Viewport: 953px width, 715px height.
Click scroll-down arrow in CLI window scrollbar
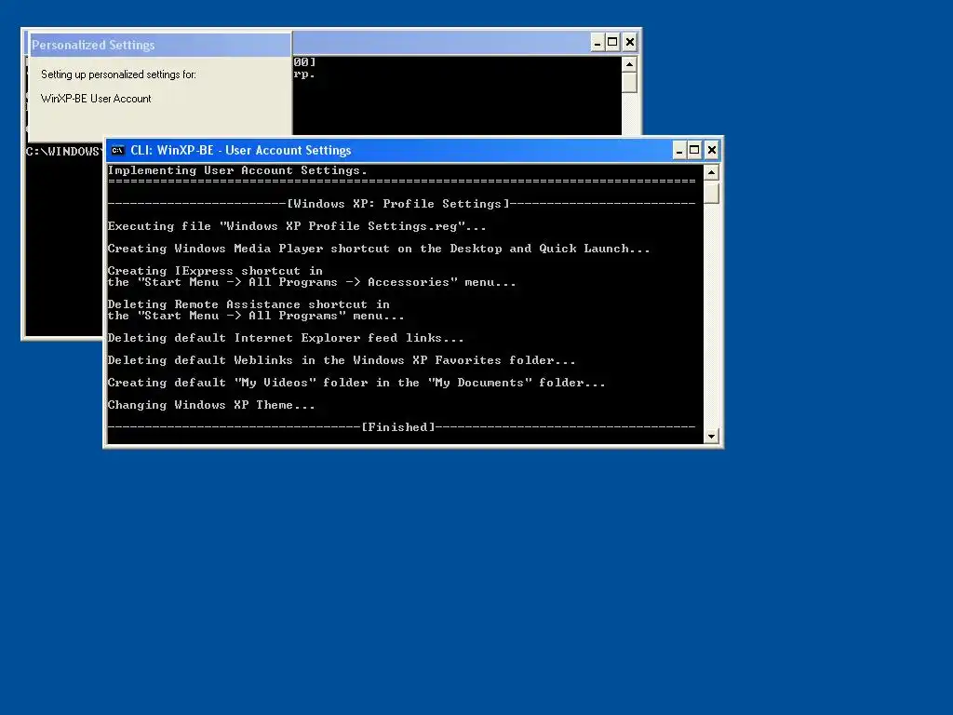pyautogui.click(x=711, y=436)
